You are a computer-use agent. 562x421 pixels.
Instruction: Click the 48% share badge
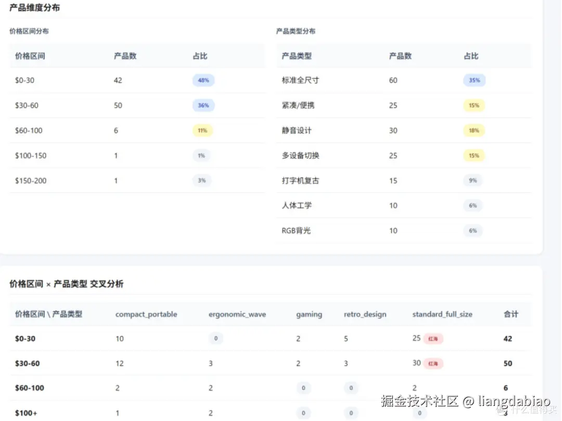pos(203,80)
